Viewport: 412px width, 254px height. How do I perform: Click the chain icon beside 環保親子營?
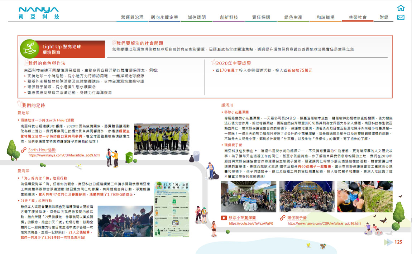(283, 218)
